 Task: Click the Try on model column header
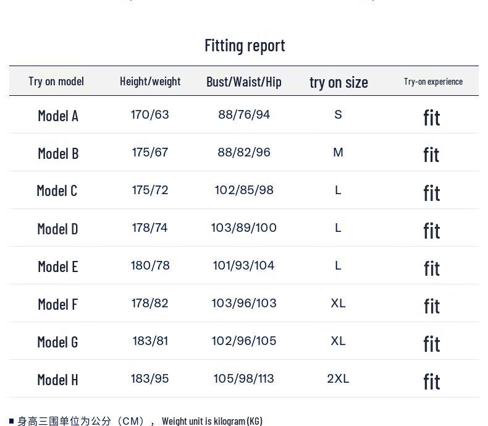click(x=56, y=81)
